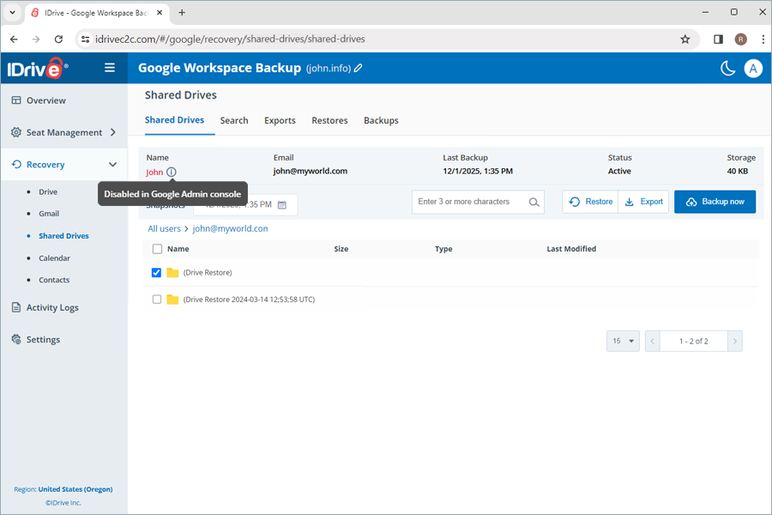Image resolution: width=772 pixels, height=515 pixels.
Task: Select the Seat Management sidebar icon
Action: click(x=15, y=132)
